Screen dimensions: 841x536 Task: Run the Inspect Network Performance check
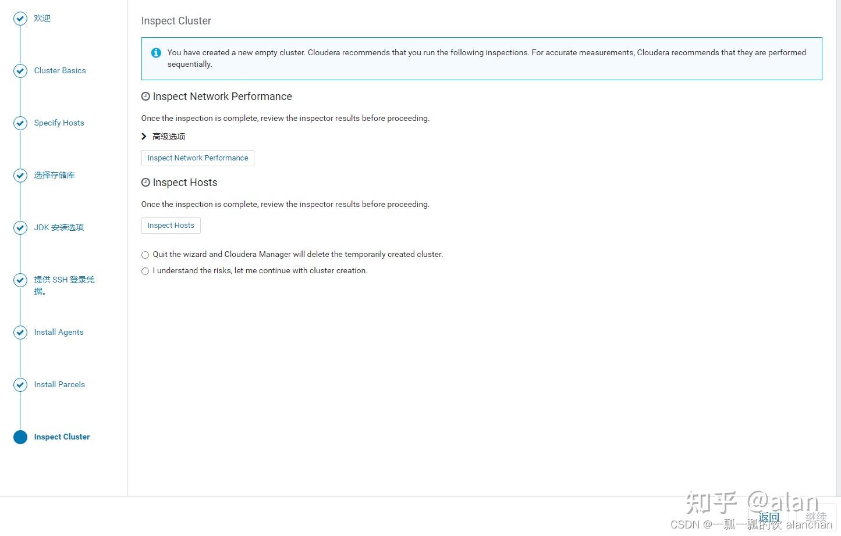pos(197,158)
